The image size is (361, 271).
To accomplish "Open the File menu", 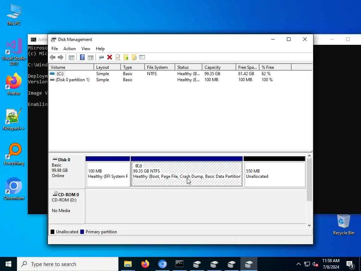I will [x=55, y=49].
